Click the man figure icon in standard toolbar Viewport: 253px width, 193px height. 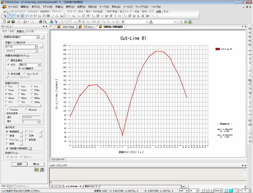(123, 22)
